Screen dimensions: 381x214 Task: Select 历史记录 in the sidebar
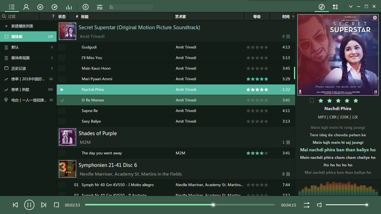point(19,69)
